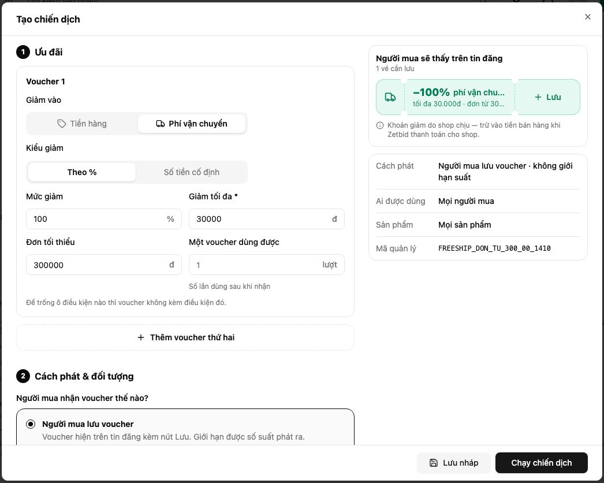Image resolution: width=604 pixels, height=483 pixels.
Task: Click the Mã quản lý label
Action: coord(396,248)
